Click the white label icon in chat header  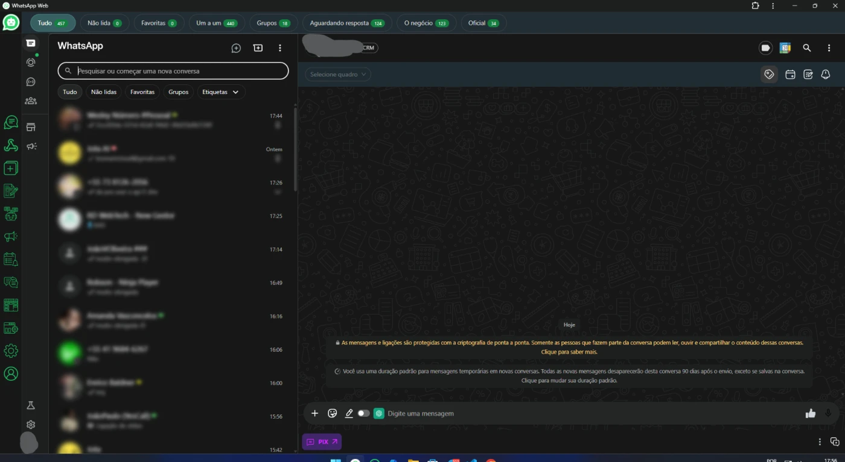tap(766, 48)
